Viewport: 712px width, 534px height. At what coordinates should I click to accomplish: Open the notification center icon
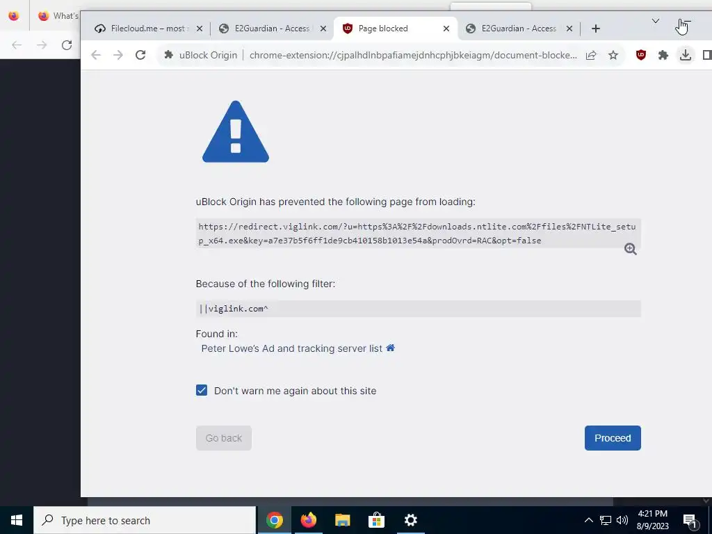click(x=690, y=521)
